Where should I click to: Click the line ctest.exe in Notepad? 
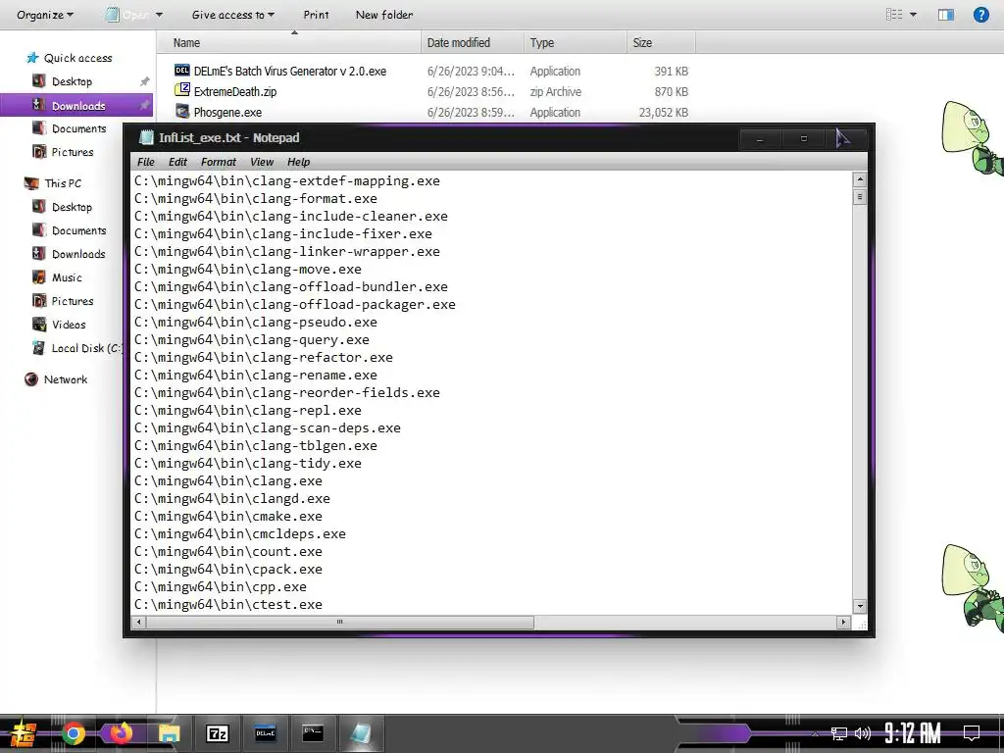tap(227, 604)
